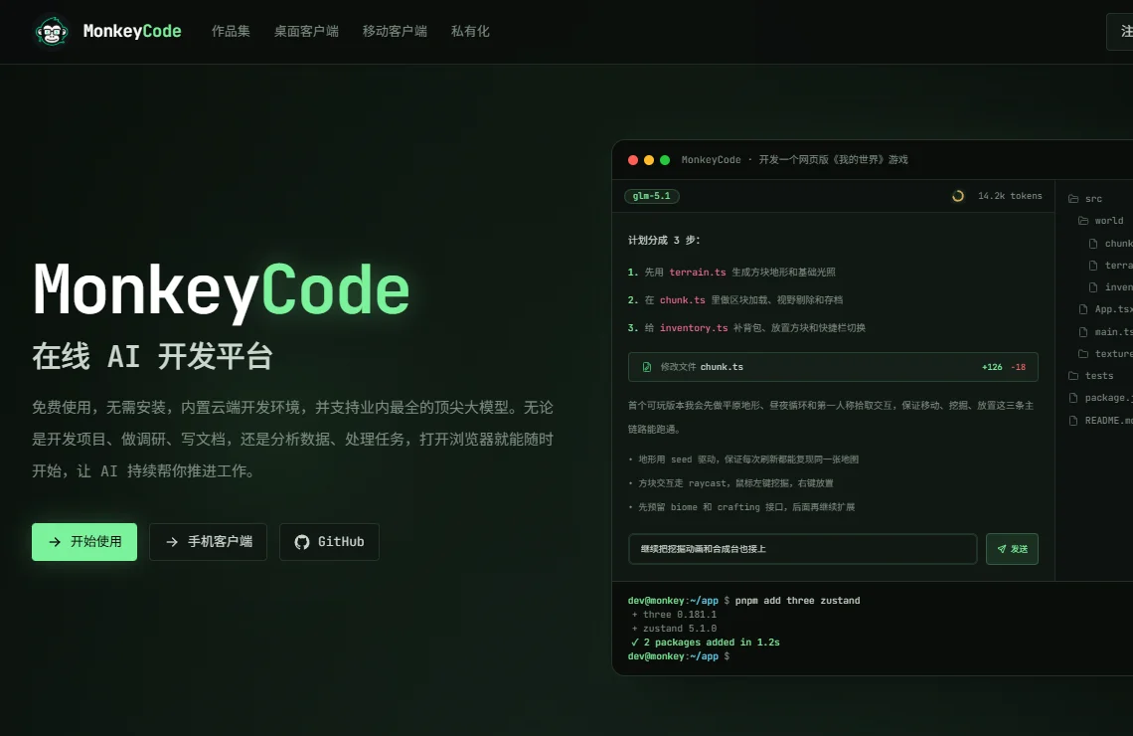Viewport: 1133px width, 736px height.
Task: Click the arrow icon in 开始使用
Action: 55,541
